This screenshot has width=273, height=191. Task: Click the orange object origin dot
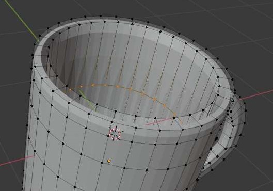tap(109, 161)
